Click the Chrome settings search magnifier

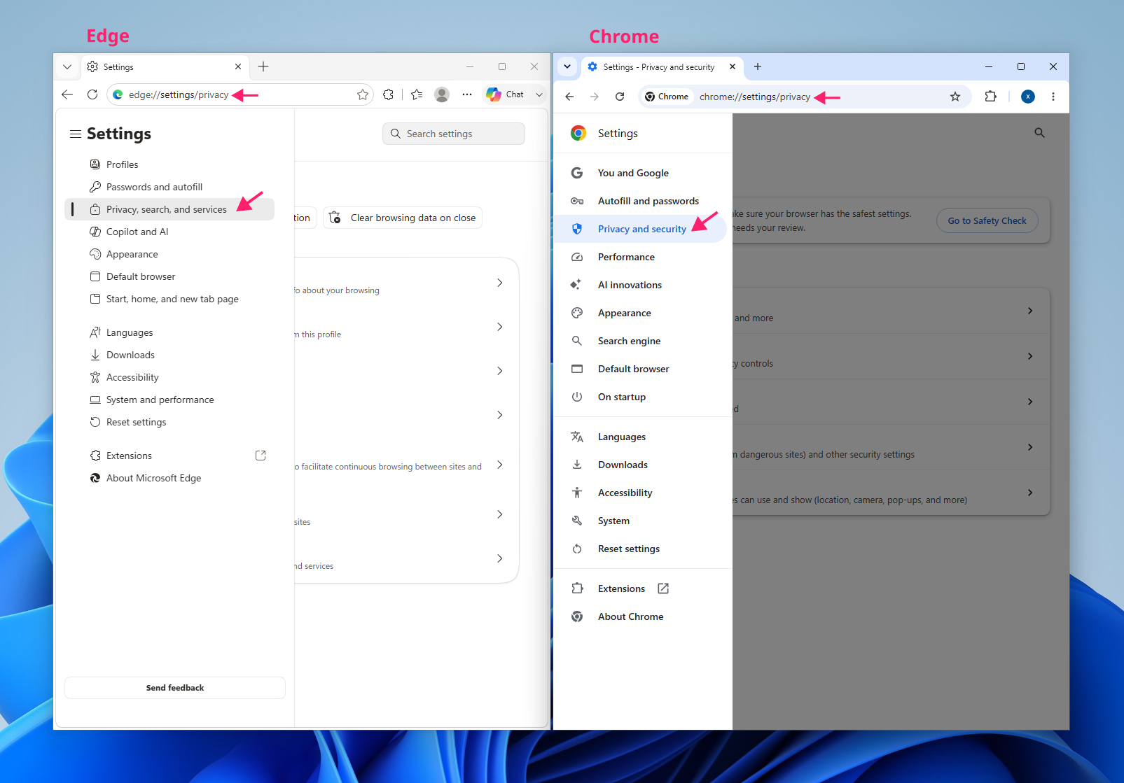coord(1040,133)
